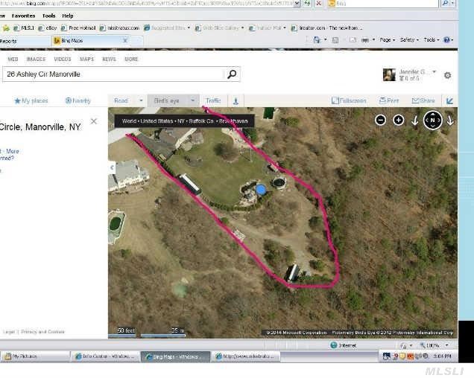This screenshot has width=474, height=378.
Task: Zoom in with the plus map control
Action: (399, 120)
